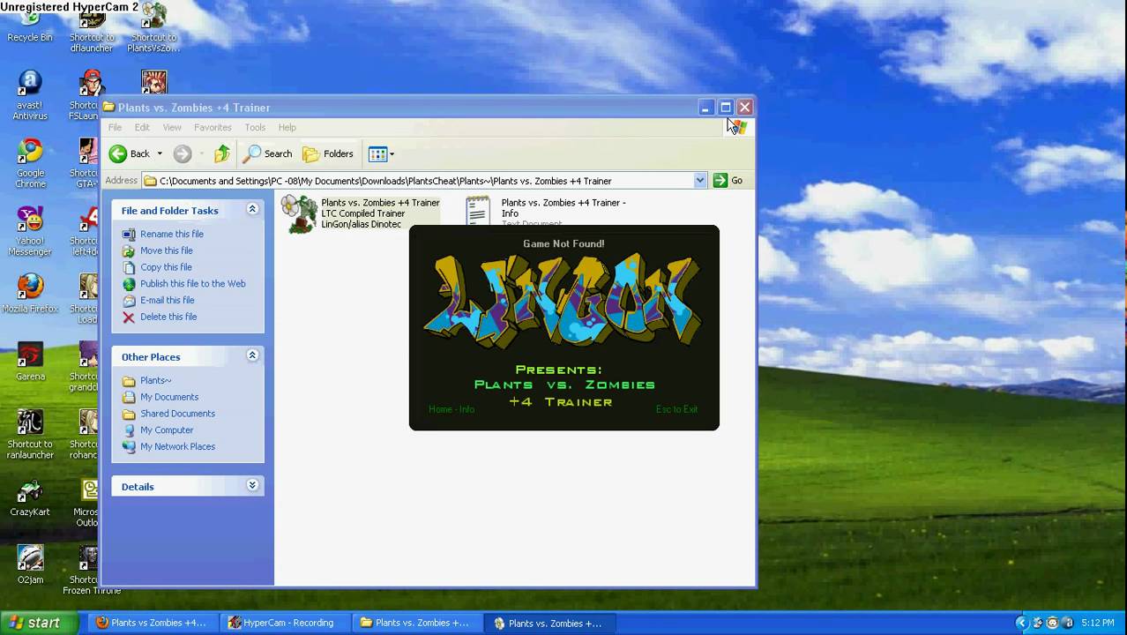Open My Network Places link

[177, 446]
